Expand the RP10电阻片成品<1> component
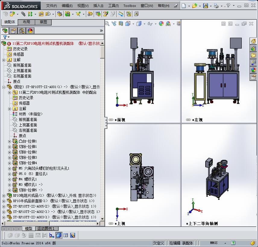258x247 pixels. click(4, 196)
